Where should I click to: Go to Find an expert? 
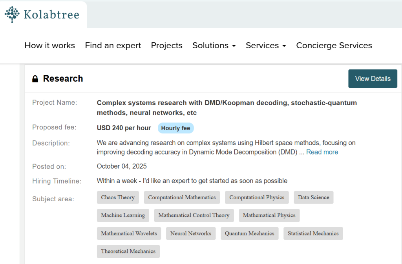113,46
